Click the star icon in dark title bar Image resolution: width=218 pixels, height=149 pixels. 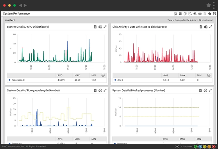tap(209, 5)
